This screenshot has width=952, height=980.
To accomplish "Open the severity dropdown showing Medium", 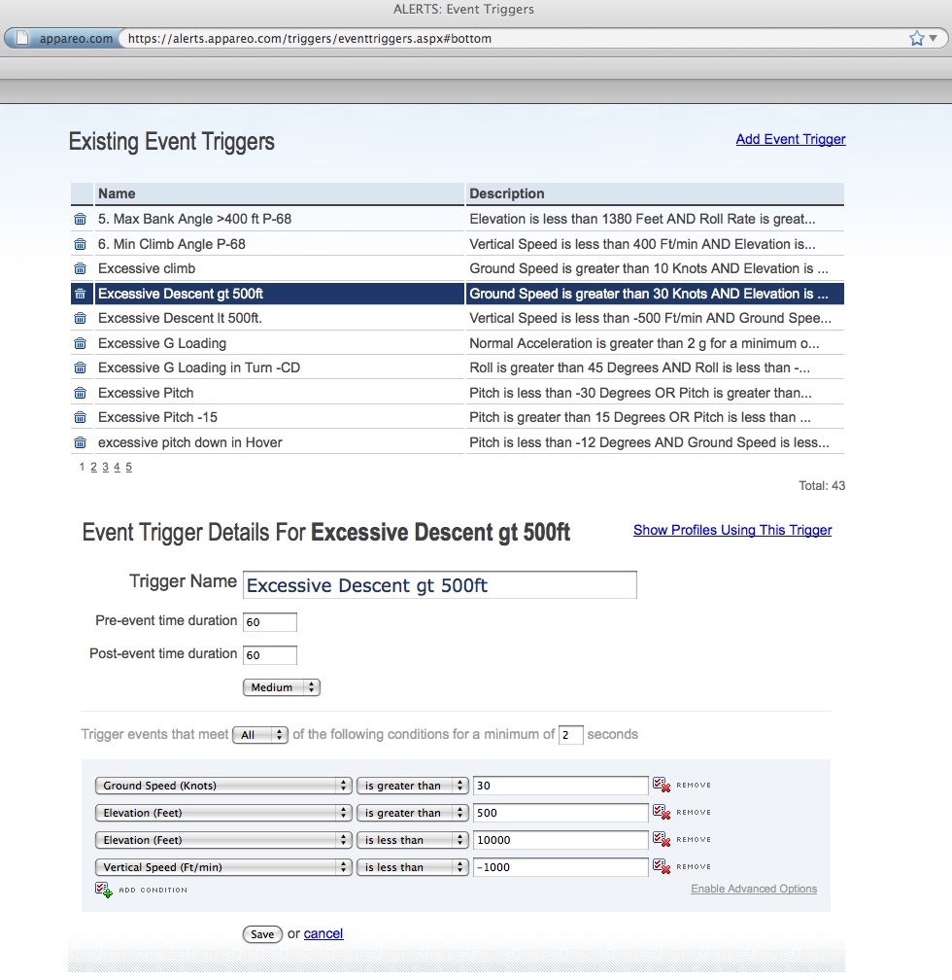I will pyautogui.click(x=281, y=687).
